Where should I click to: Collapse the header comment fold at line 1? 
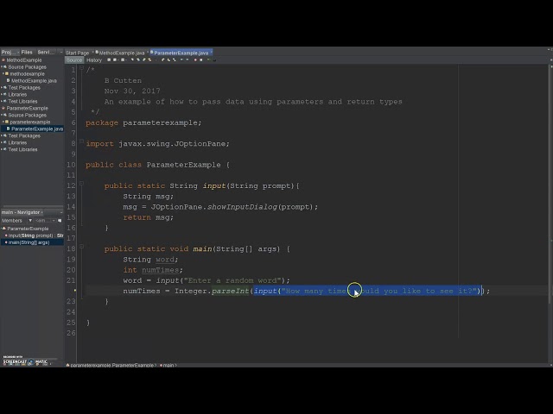(x=81, y=68)
